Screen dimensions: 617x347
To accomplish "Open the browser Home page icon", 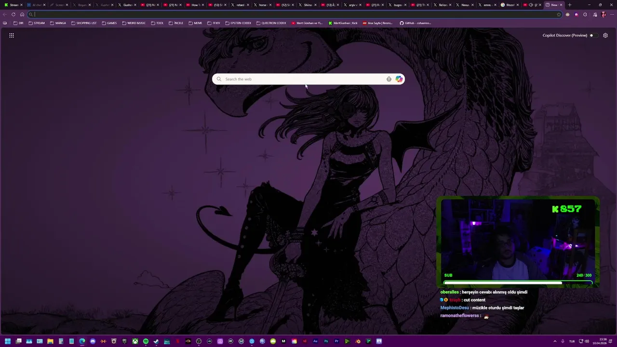I will pos(22,14).
